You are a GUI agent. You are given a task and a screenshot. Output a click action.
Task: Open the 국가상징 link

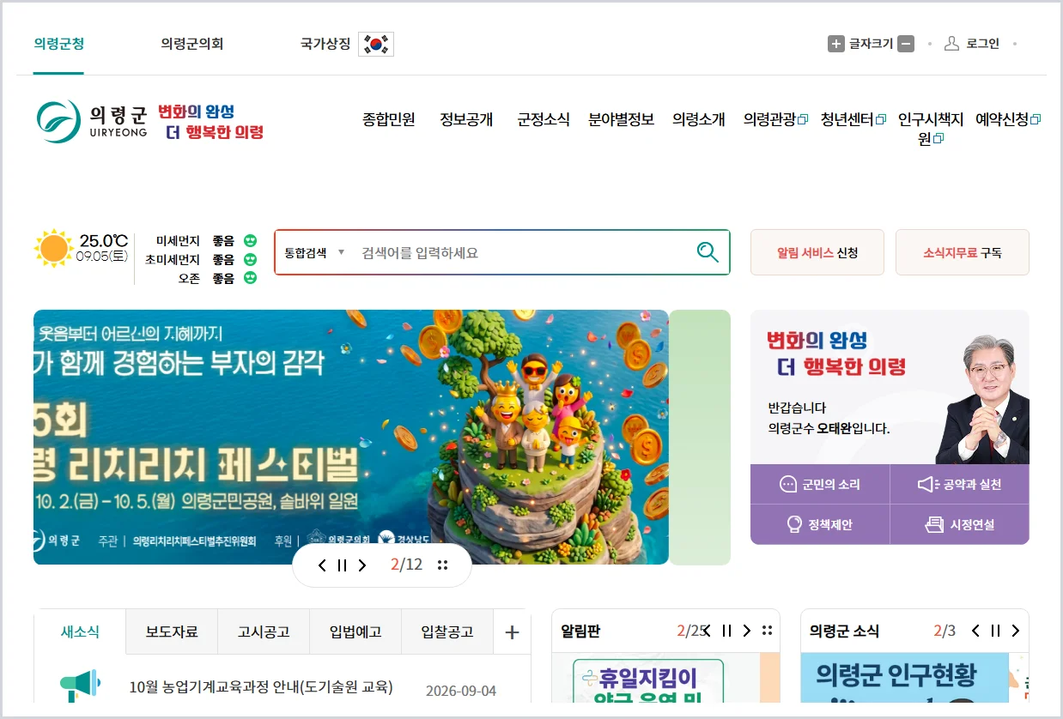coord(346,44)
